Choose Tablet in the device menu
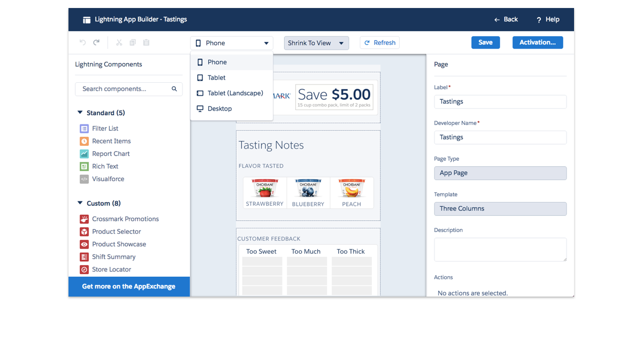 (232, 78)
